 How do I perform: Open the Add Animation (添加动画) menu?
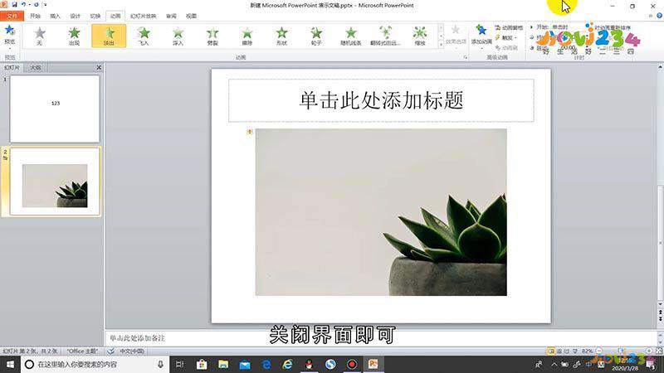point(481,36)
